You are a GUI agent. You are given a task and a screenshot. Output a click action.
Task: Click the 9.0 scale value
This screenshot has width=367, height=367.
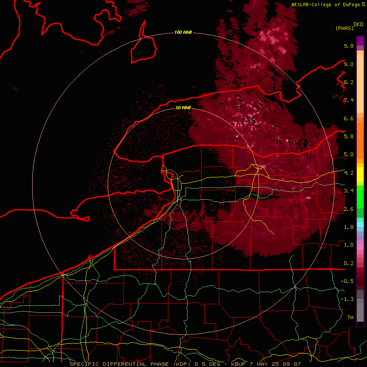[349, 64]
